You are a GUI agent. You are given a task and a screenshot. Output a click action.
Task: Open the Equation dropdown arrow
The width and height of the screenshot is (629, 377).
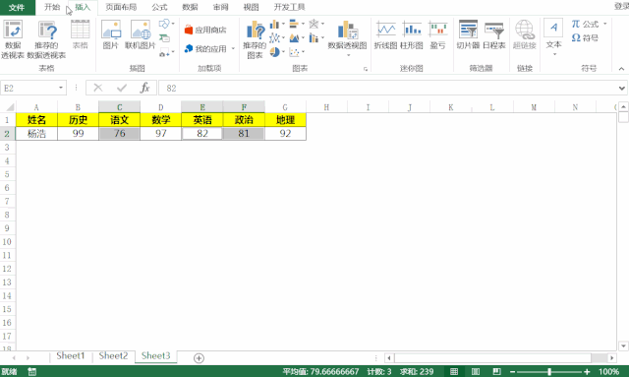604,24
